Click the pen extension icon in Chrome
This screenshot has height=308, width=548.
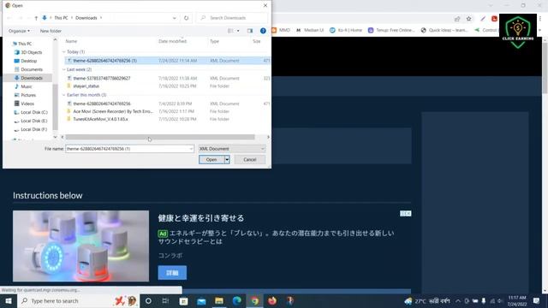click(x=483, y=19)
